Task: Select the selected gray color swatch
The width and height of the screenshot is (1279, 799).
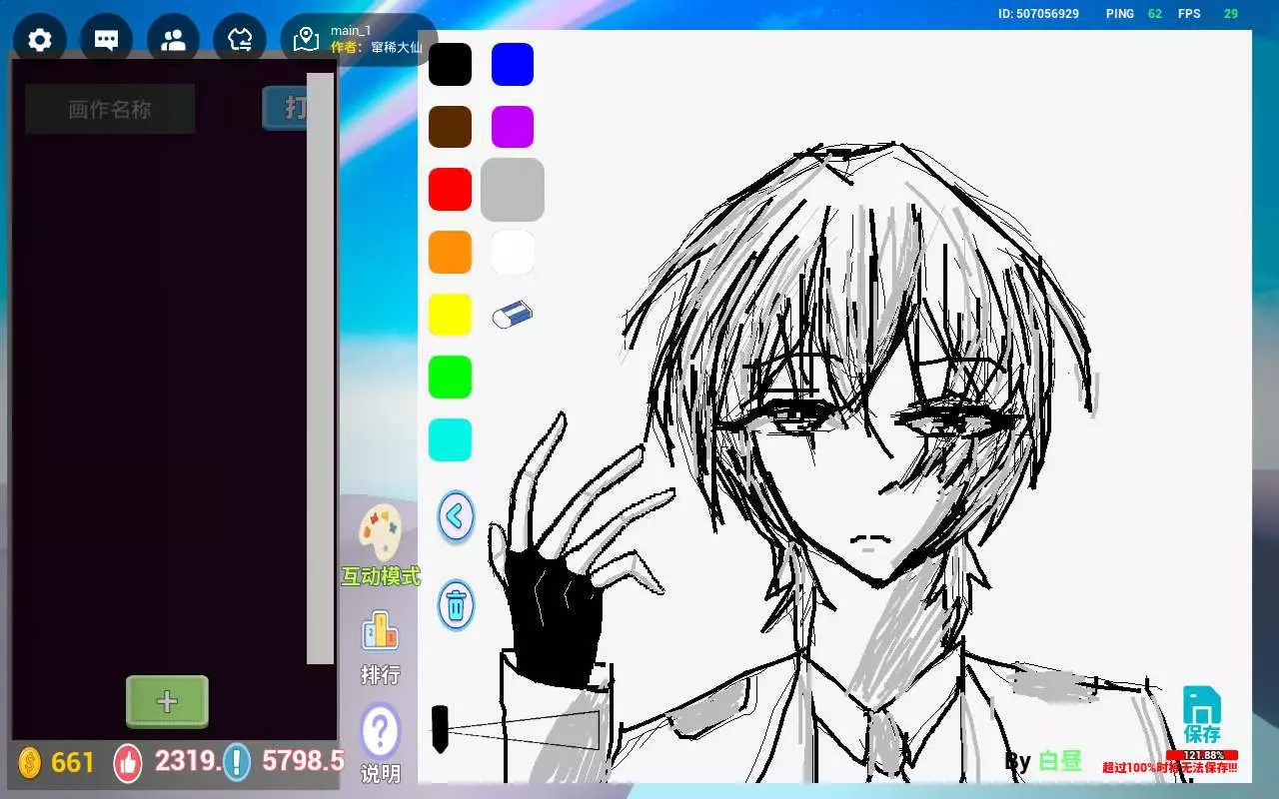Action: (x=513, y=190)
